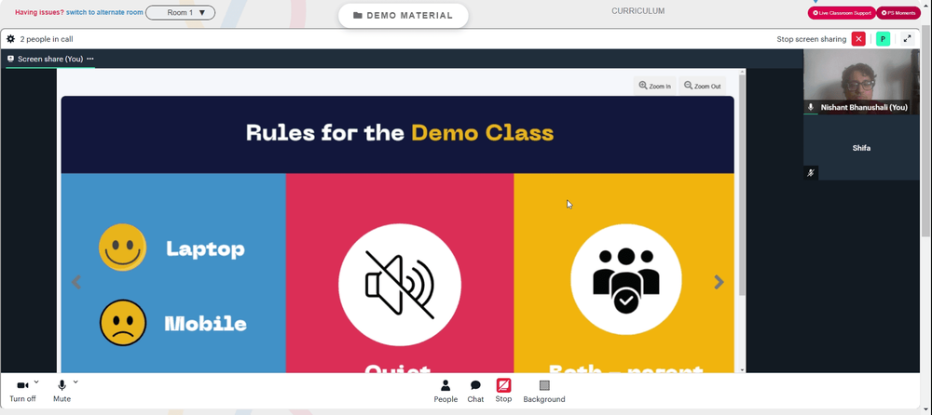Click Nishant Bhanushali video thumbnail
This screenshot has height=415, width=932.
tap(861, 82)
